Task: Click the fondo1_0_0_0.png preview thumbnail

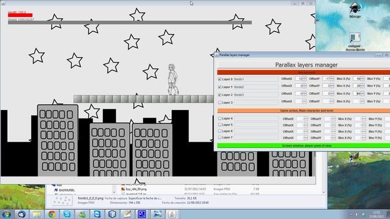Action: (x=62, y=201)
